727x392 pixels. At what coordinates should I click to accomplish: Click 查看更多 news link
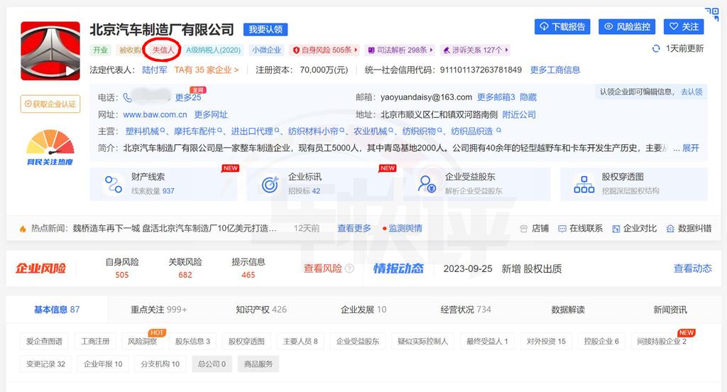[x=354, y=228]
